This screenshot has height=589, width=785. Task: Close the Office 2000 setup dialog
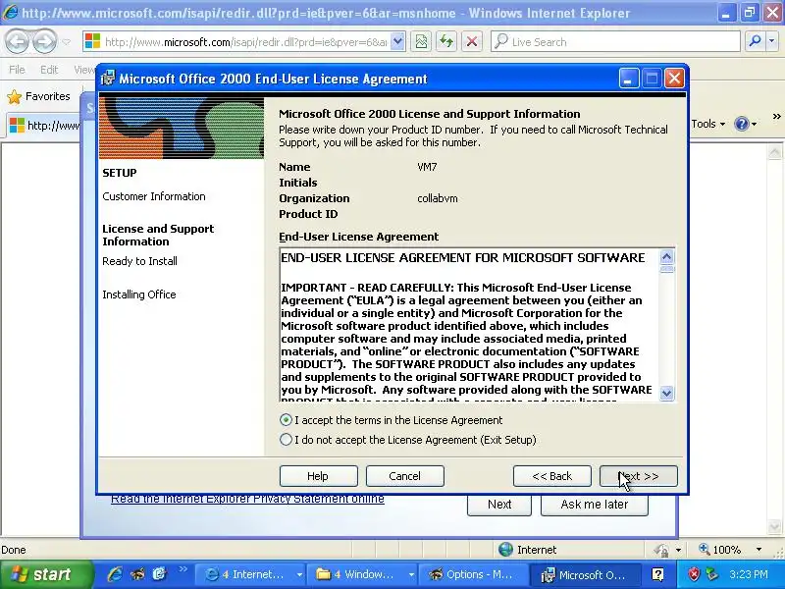pyautogui.click(x=674, y=79)
